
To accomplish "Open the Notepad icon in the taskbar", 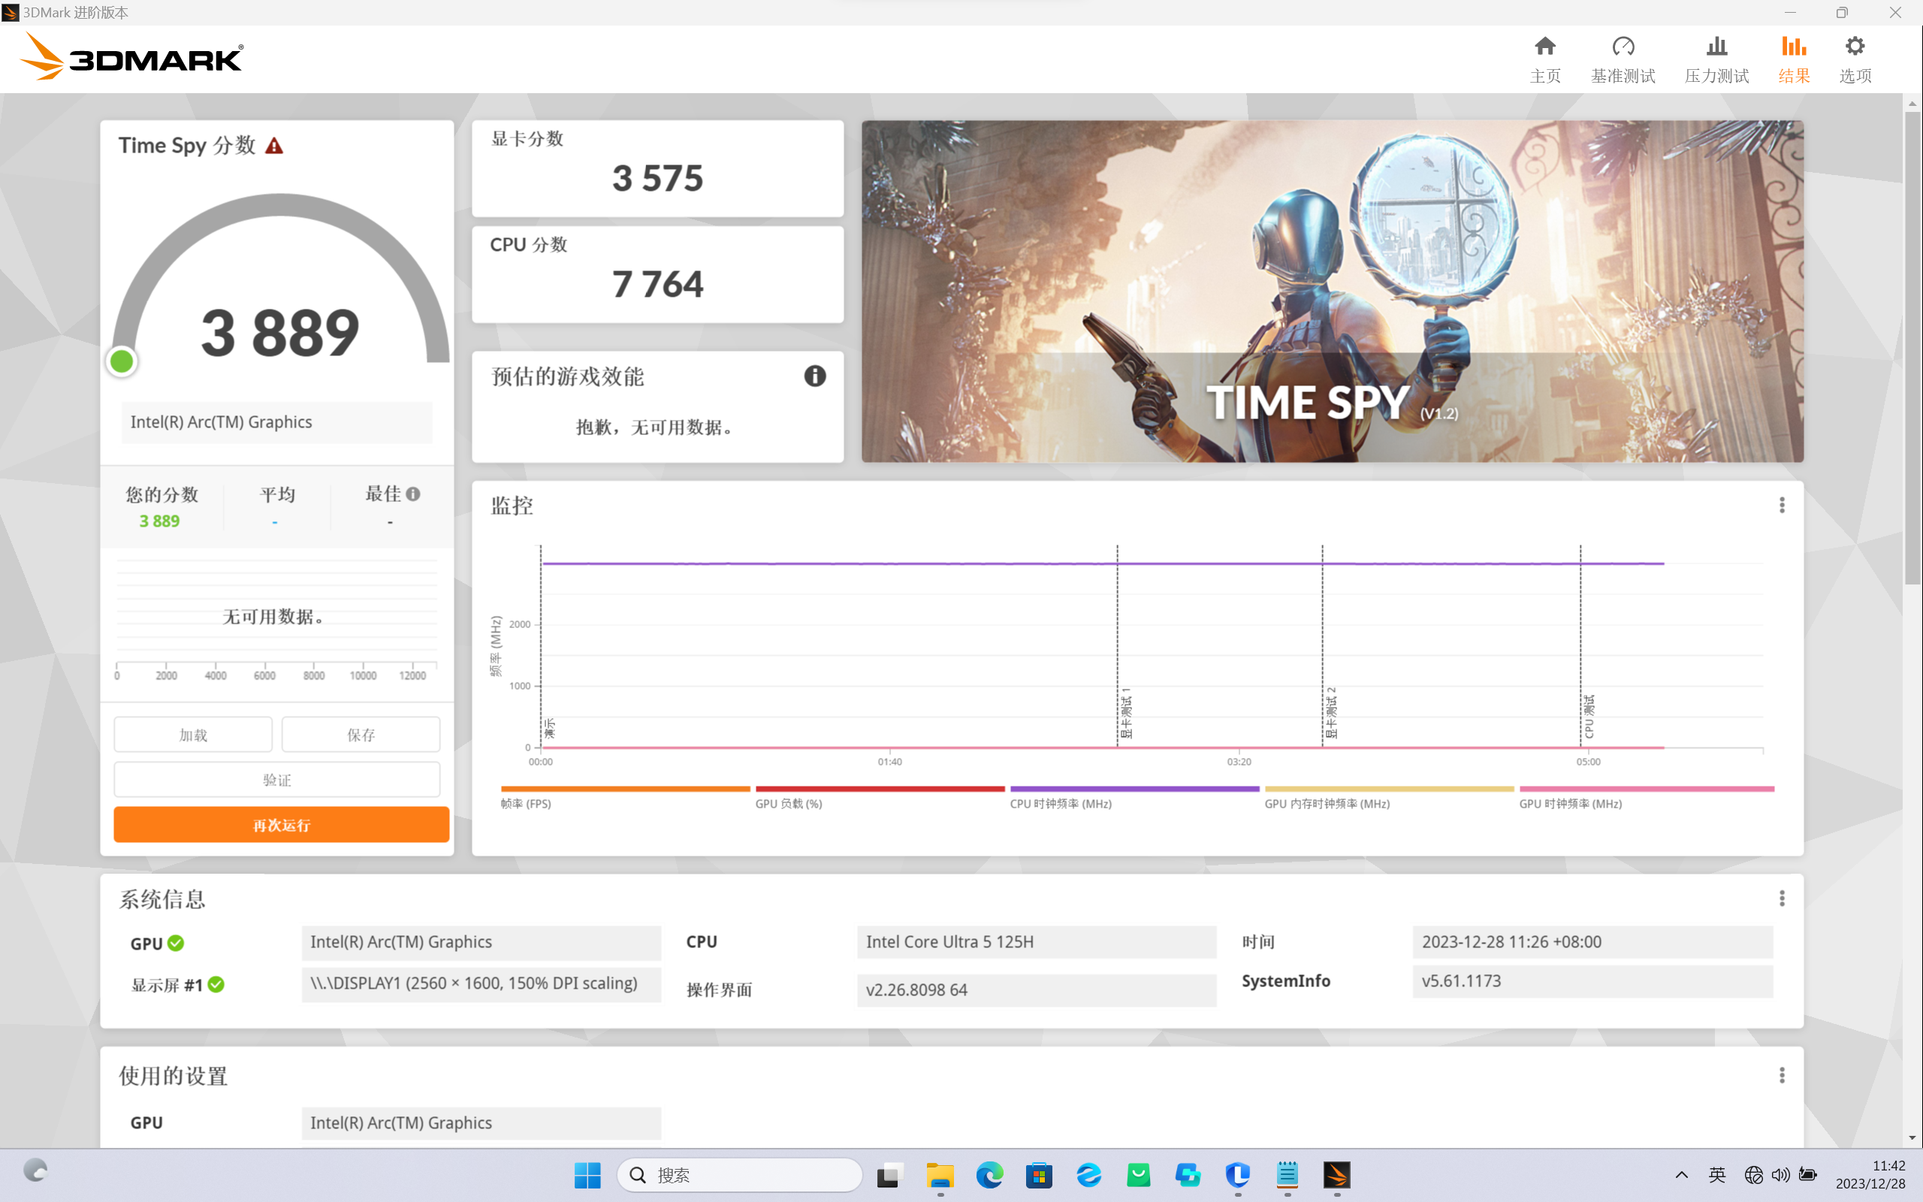I will (1288, 1175).
